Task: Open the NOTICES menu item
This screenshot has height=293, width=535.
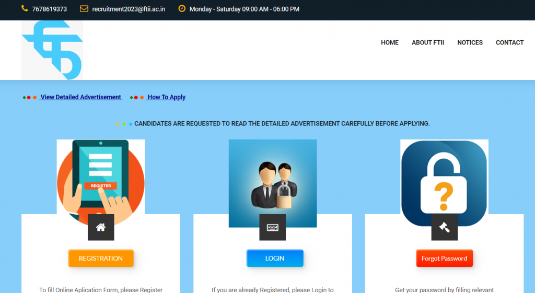Action: pyautogui.click(x=470, y=43)
